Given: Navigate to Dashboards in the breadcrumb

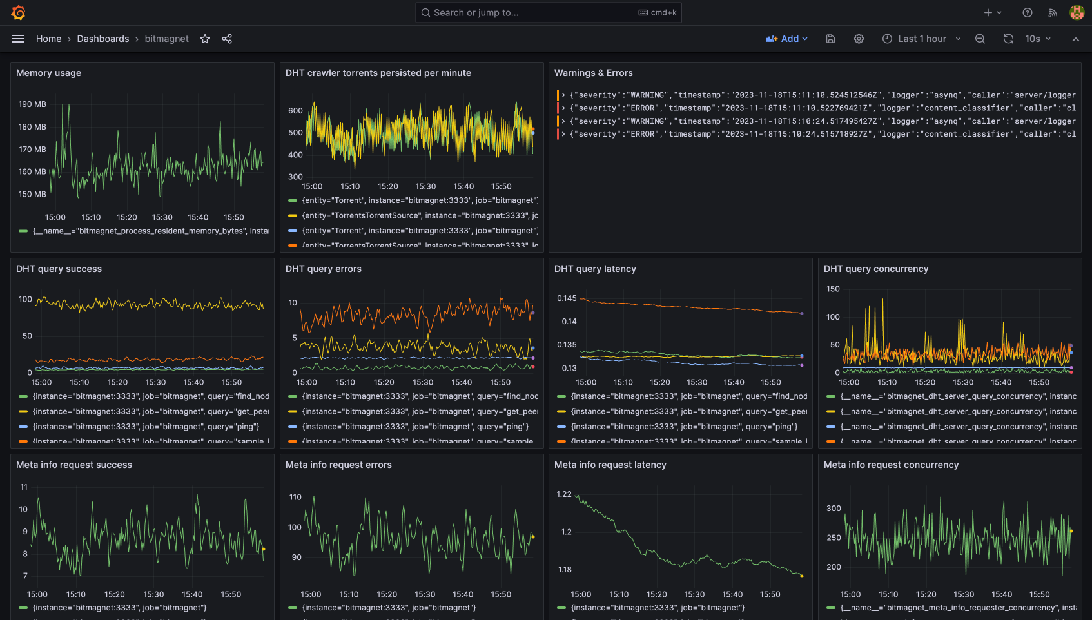Looking at the screenshot, I should [103, 39].
